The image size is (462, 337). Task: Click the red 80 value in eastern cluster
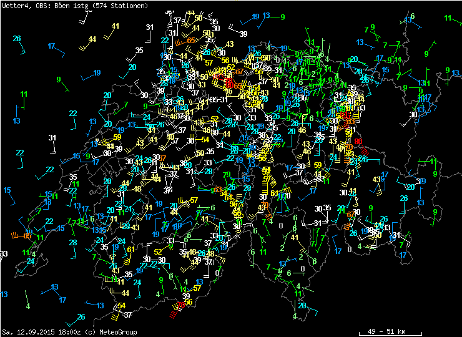click(x=358, y=142)
